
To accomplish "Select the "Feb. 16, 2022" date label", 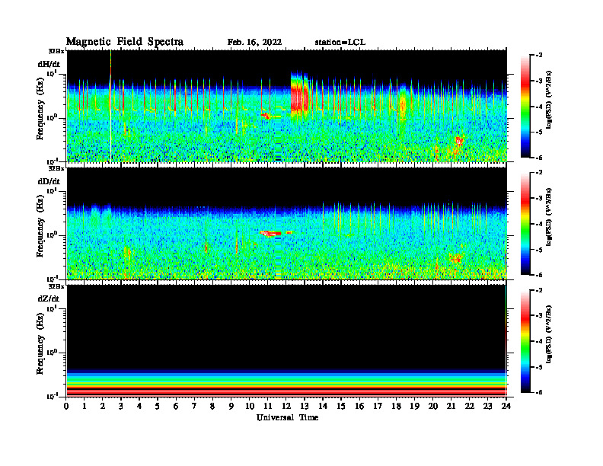I will [254, 43].
